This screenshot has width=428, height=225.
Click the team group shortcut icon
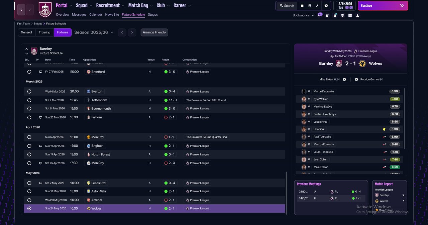(342, 15)
